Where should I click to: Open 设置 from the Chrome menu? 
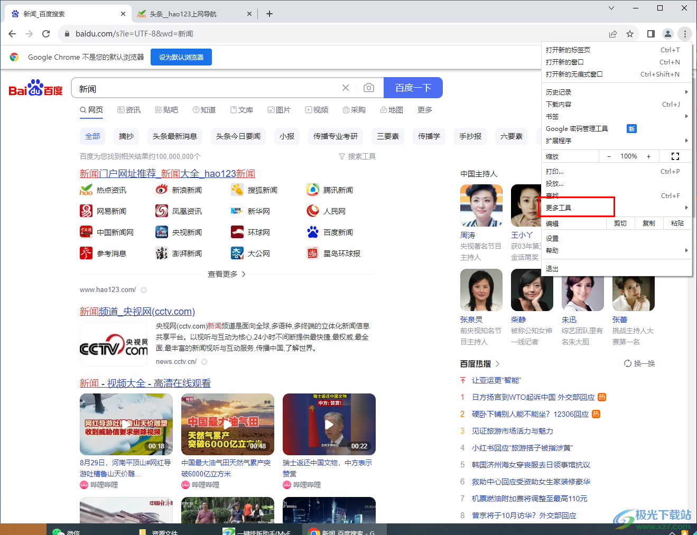[617, 238]
